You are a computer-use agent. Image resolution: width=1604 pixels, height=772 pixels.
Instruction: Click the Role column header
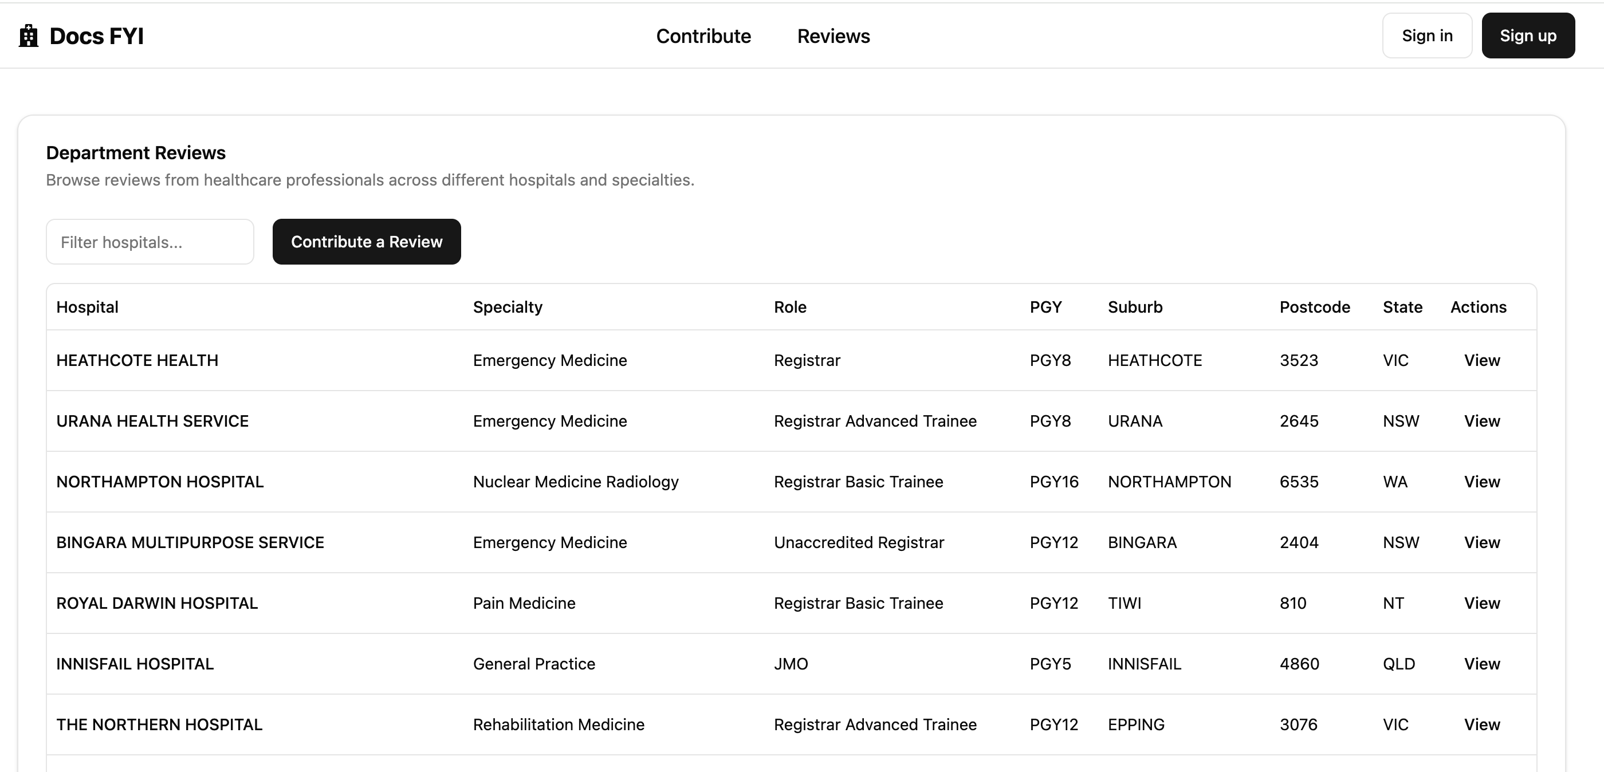(789, 307)
